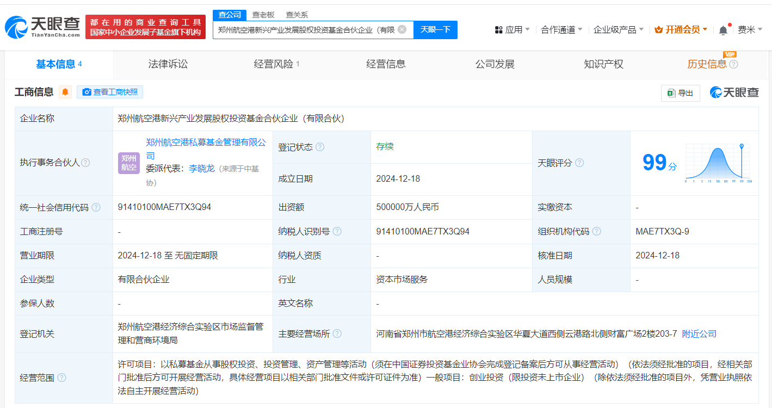Expand the 应用 dropdown menu
Image resolution: width=772 pixels, height=408 pixels.
click(x=512, y=30)
